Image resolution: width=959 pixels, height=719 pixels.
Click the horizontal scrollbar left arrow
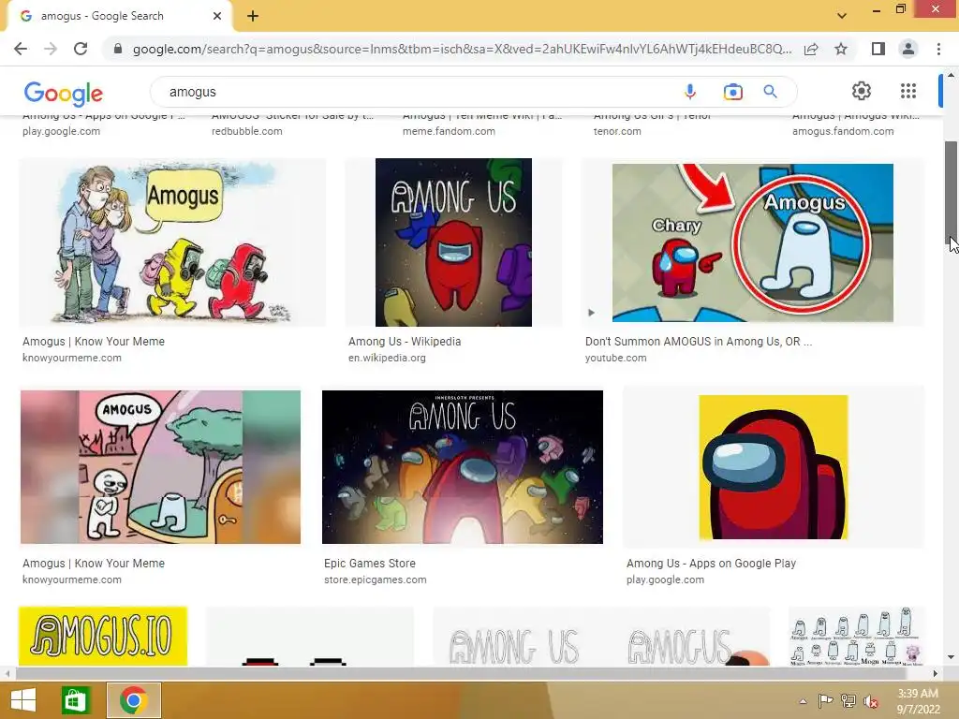click(x=7, y=674)
